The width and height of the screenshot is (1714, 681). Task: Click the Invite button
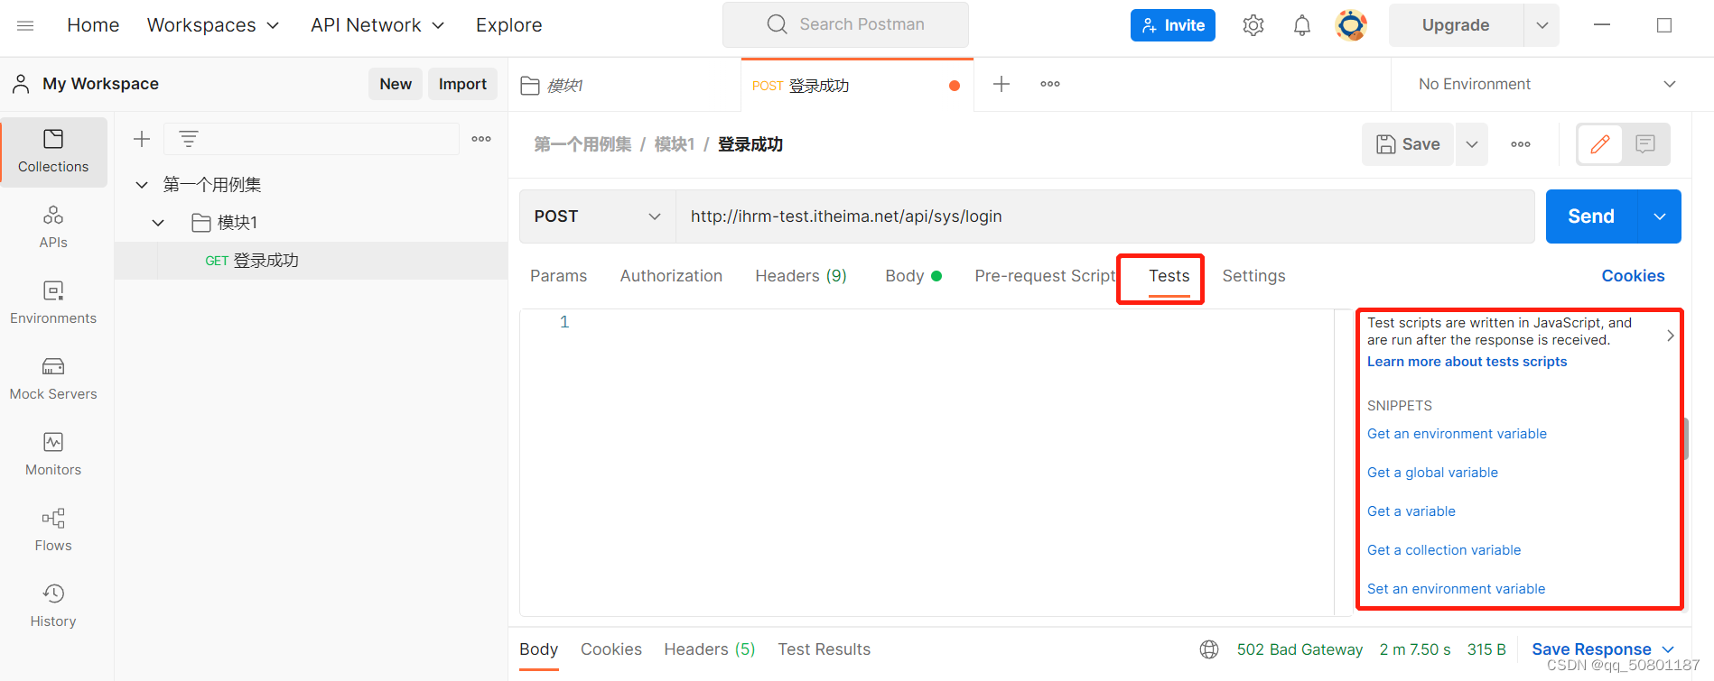(x=1173, y=25)
